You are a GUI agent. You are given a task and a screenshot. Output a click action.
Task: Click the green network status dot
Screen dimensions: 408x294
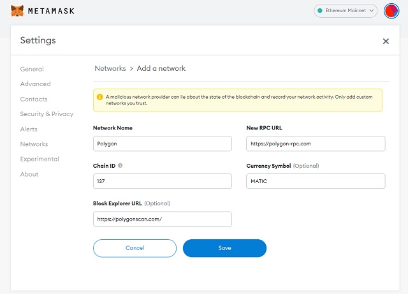[320, 11]
